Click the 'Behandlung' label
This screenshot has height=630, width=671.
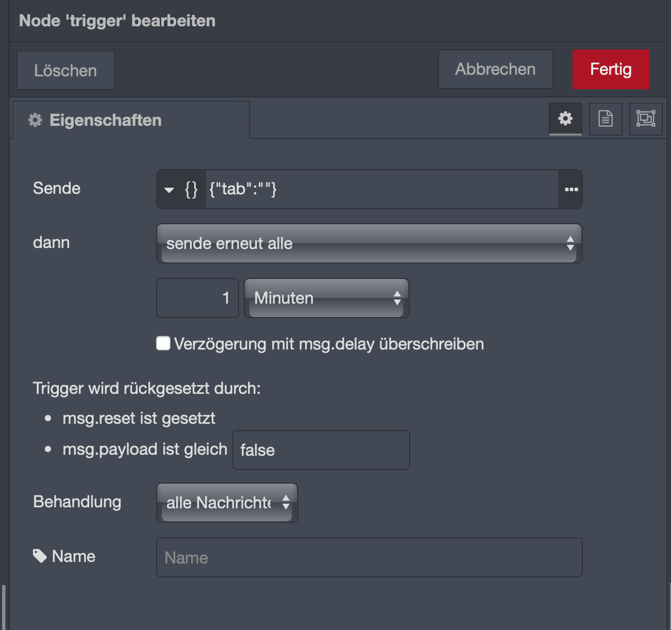point(77,502)
